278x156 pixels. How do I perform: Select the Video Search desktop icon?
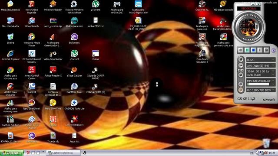(x=32, y=23)
